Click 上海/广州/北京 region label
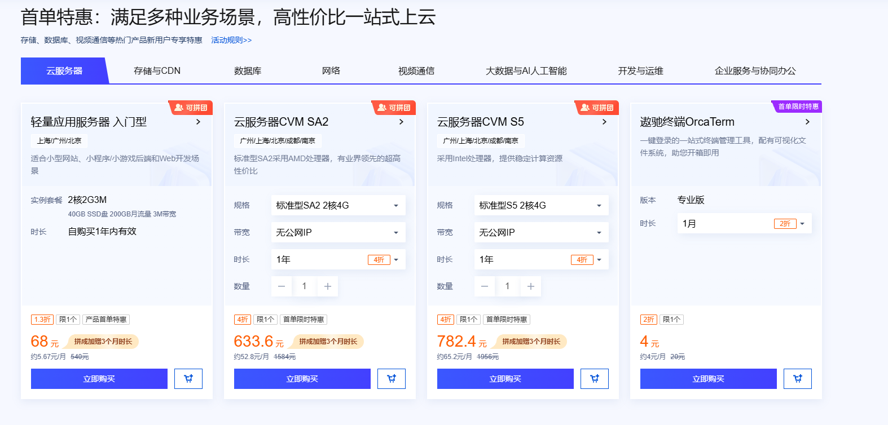Screen dimensions: 888x425 (x=59, y=140)
